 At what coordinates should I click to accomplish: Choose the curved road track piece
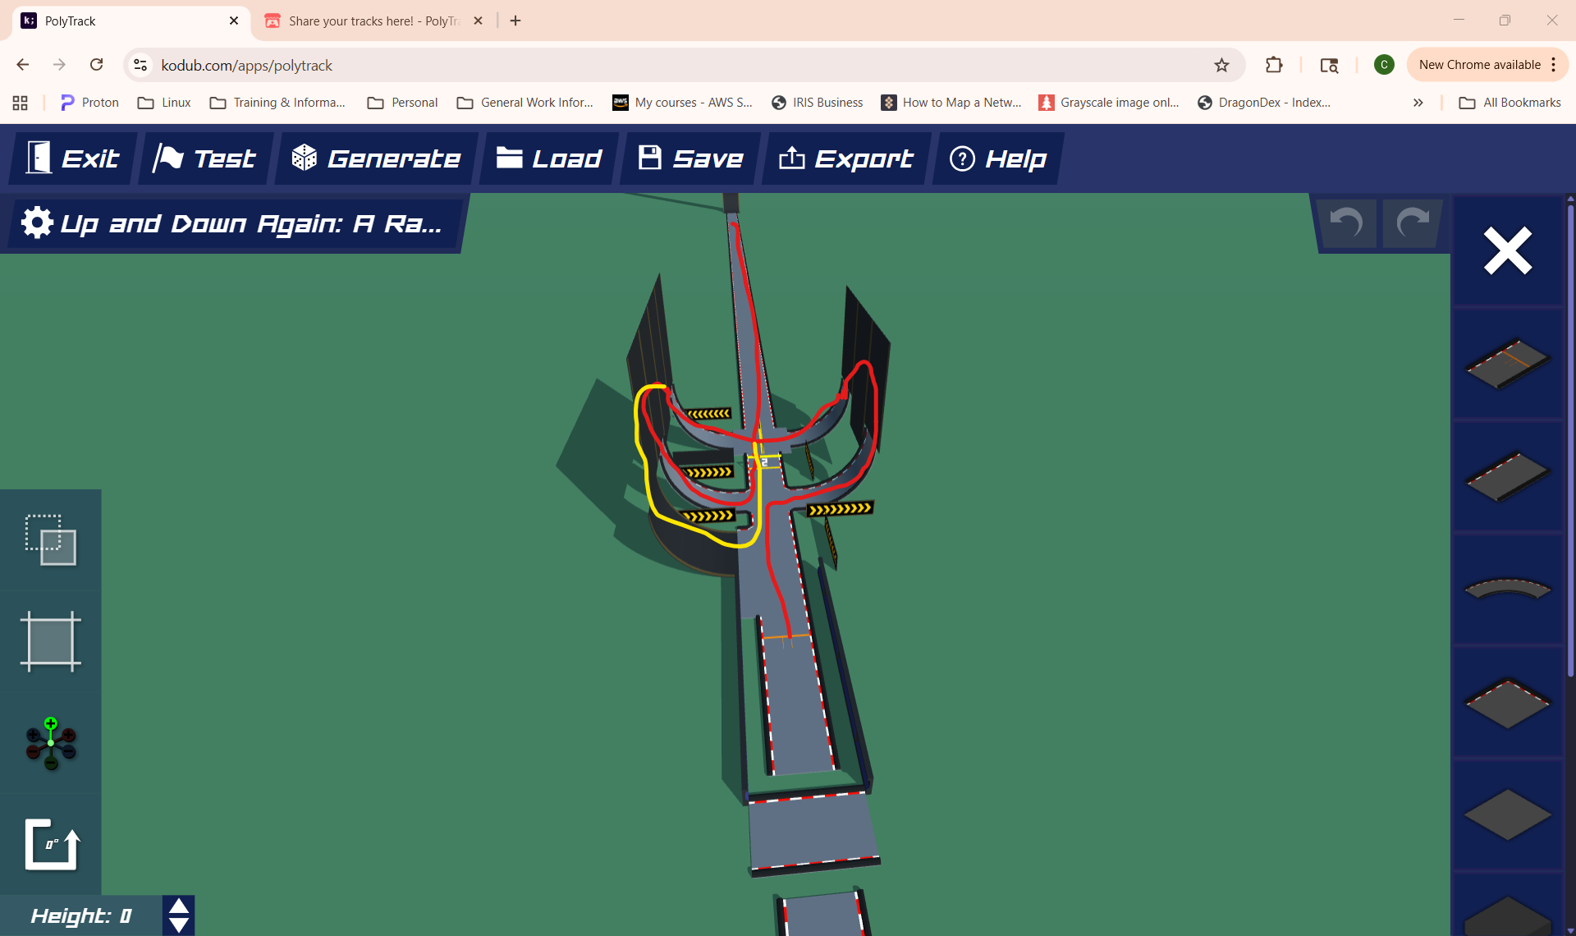point(1507,589)
